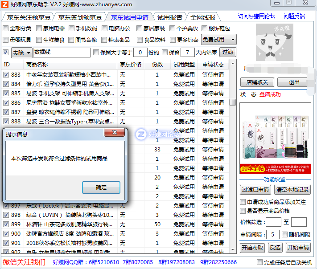The width and height of the screenshot is (317, 269).
Task: Click the 价格筛选 maximum price field after 至
Action: pyautogui.click(x=299, y=222)
